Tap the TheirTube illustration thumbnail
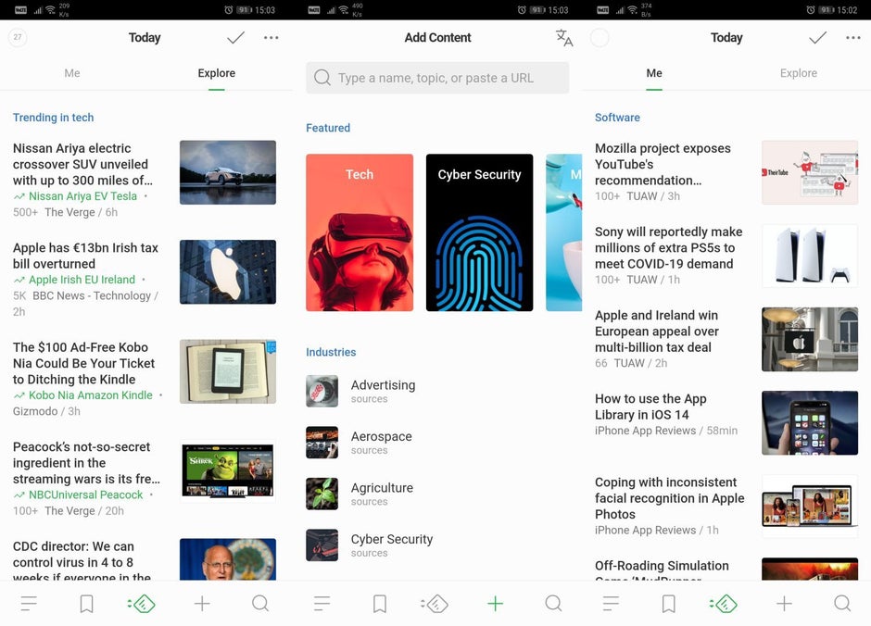 [810, 172]
